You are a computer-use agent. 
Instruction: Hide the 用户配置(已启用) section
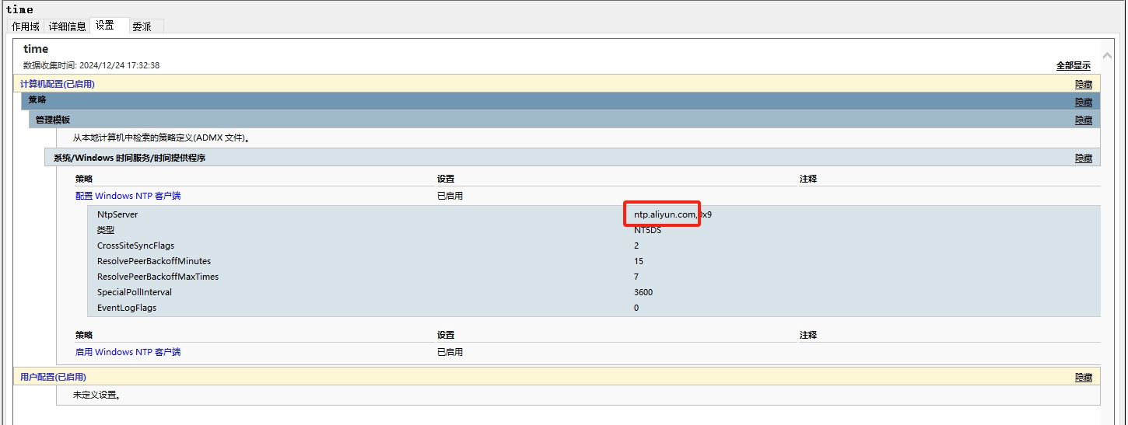tap(1084, 377)
